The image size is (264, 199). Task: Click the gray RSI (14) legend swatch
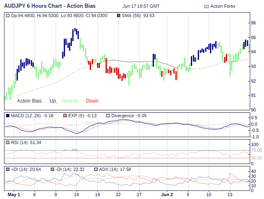click(8, 143)
